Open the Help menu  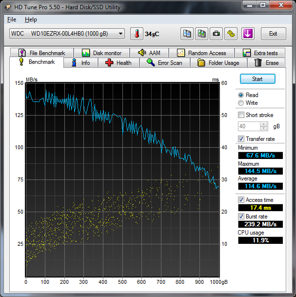click(31, 20)
